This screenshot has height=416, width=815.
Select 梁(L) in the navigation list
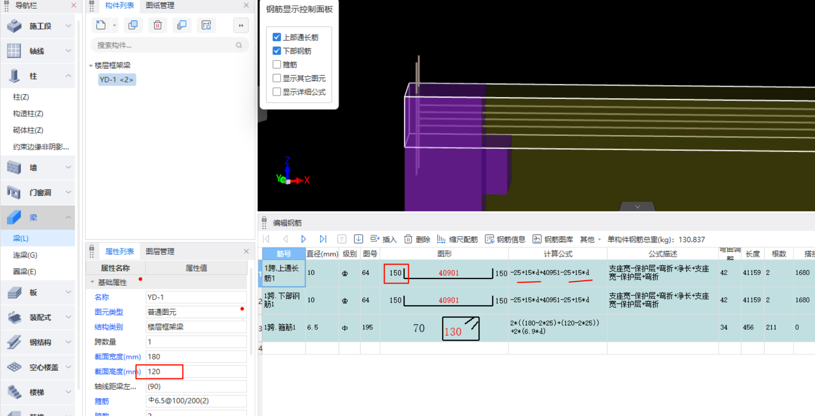tap(21, 238)
